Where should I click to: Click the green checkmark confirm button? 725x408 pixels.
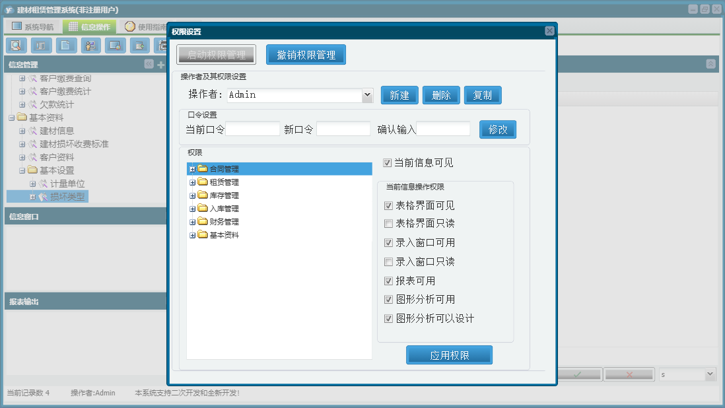point(578,374)
